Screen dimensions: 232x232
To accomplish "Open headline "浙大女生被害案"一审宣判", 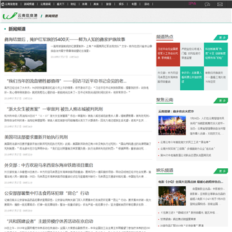I will pos(54,109).
